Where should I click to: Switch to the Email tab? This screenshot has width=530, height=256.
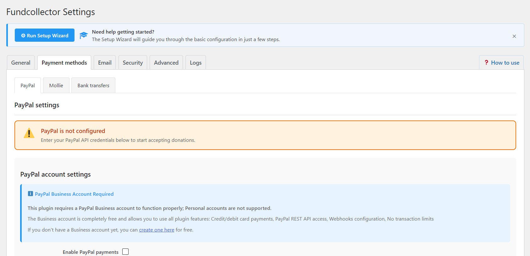105,63
